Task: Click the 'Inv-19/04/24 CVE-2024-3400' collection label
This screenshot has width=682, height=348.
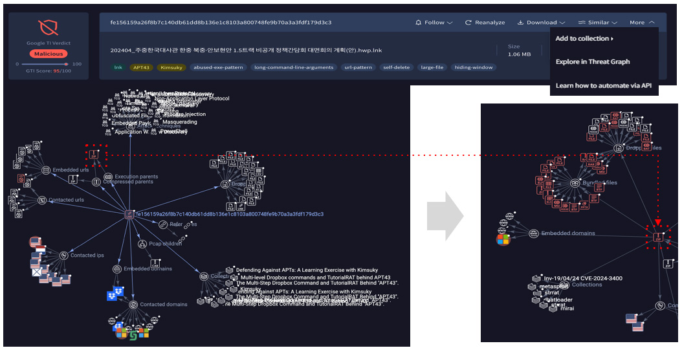Action: 583,278
